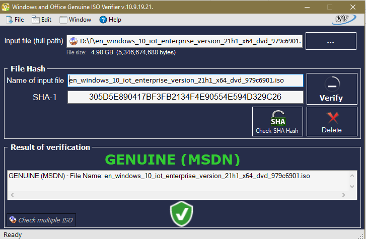Image resolution: width=366 pixels, height=239 pixels.
Task: Click the Edit menu form icon
Action: 35,20
